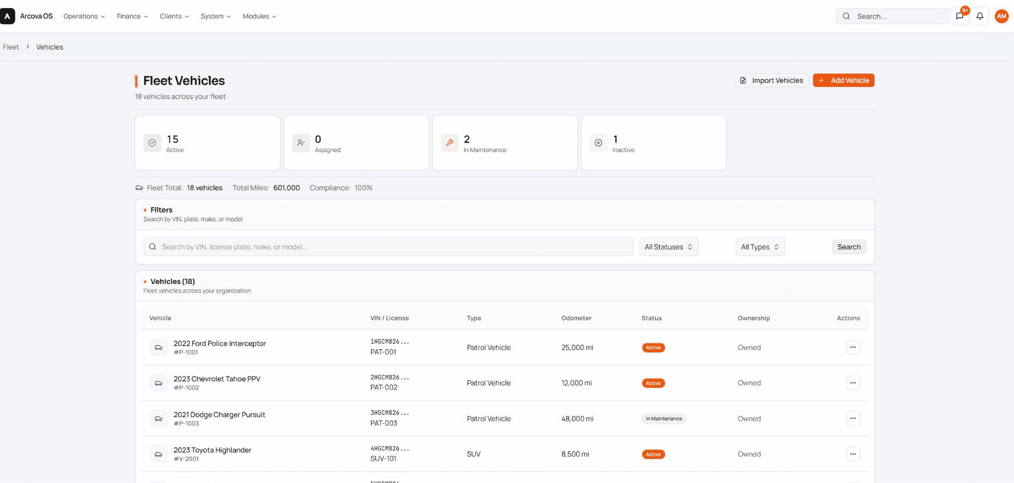
Task: Click the 601,000 Total Miles value
Action: (x=286, y=188)
